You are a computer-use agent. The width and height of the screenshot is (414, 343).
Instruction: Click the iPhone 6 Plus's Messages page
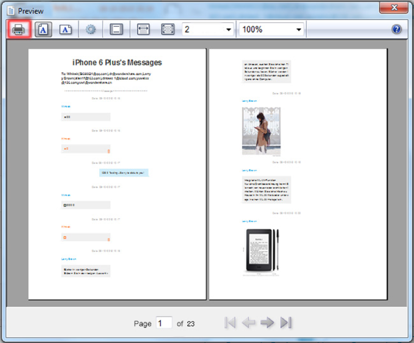117,174
